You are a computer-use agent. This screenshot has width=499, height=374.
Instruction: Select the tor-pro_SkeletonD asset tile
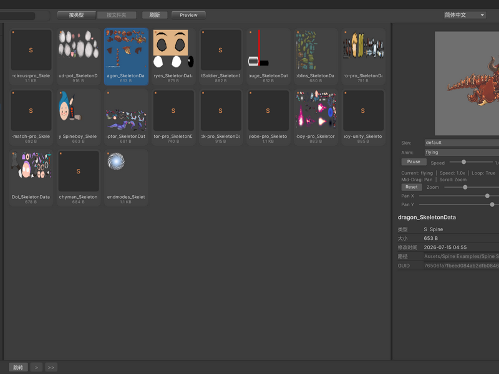coord(173,117)
